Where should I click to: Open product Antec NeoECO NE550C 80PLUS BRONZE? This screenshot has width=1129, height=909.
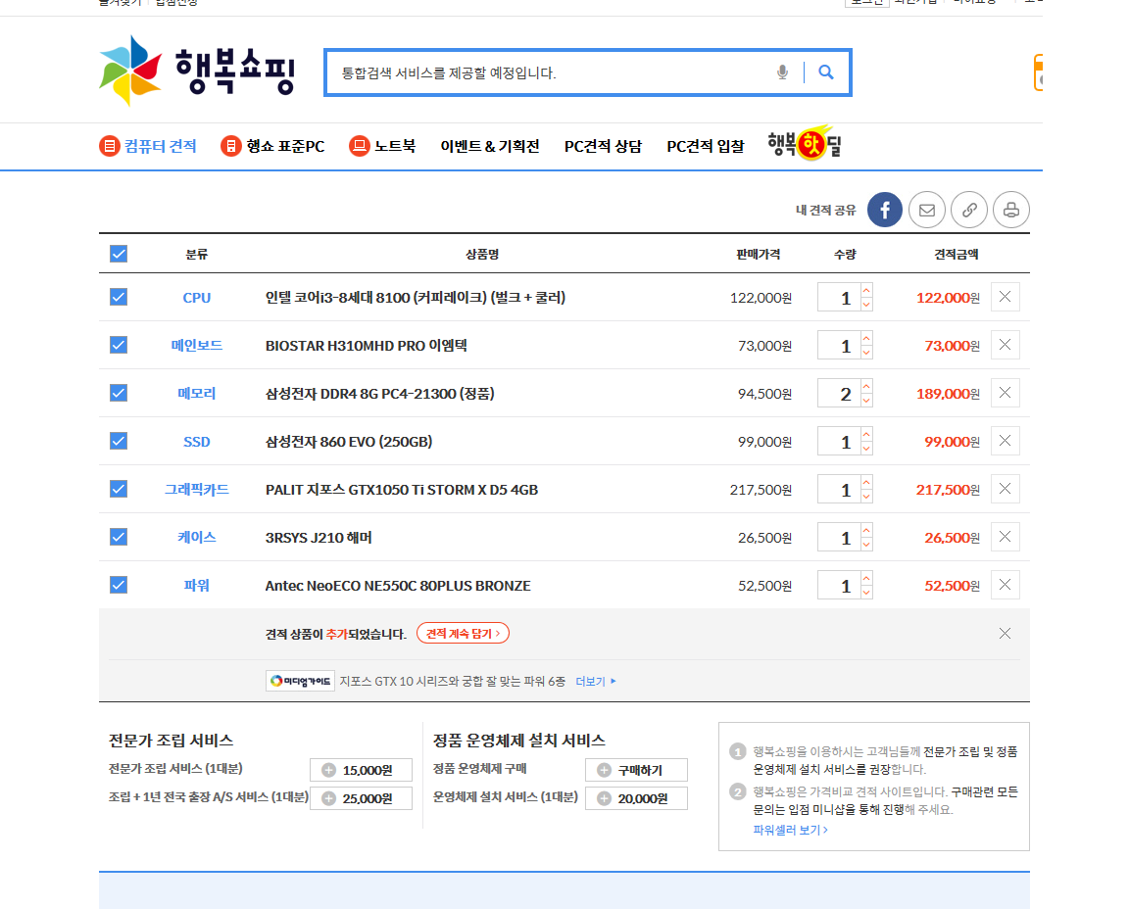pyautogui.click(x=398, y=586)
